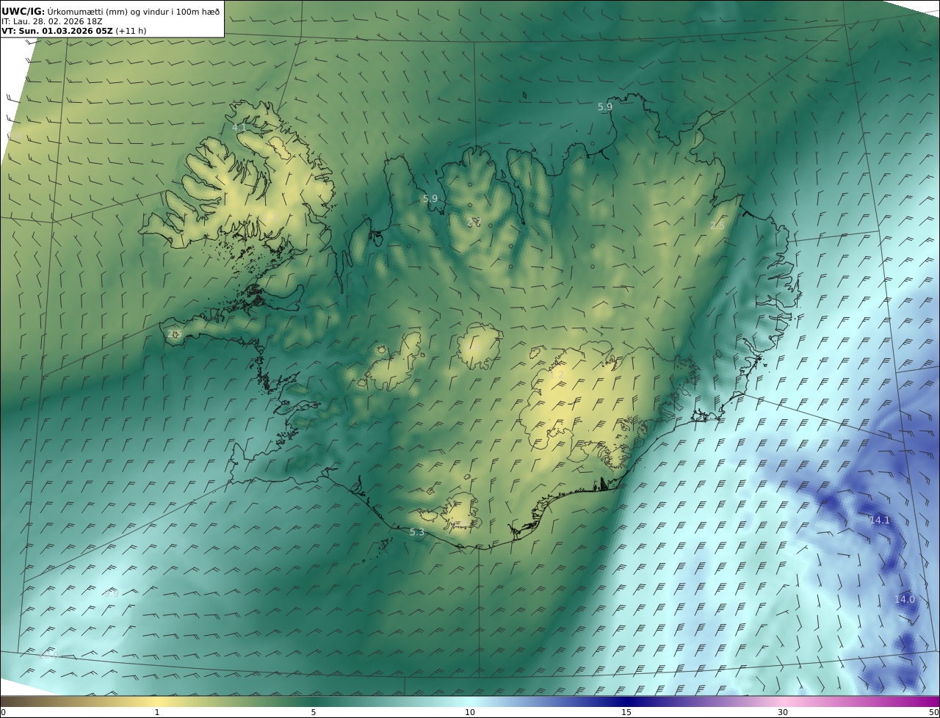Click the 2.7 value label in north Iceland
This screenshot has height=718, width=940.
tap(474, 222)
